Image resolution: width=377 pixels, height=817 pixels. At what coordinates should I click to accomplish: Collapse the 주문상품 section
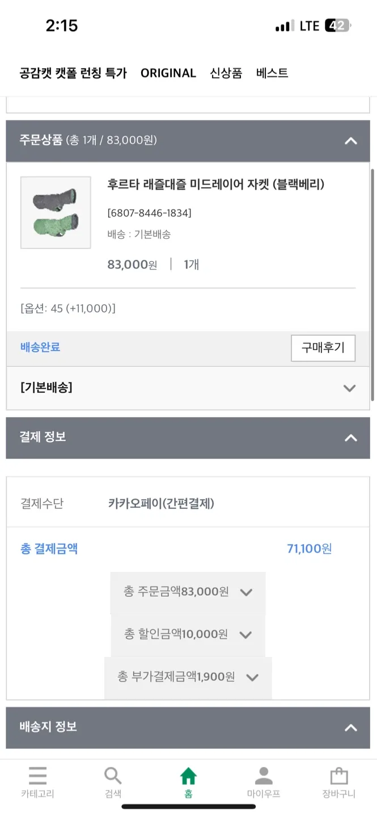click(x=351, y=141)
